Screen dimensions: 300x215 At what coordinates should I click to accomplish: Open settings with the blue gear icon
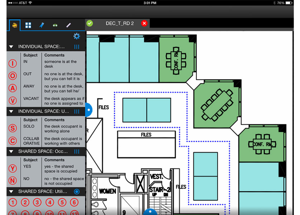76,36
